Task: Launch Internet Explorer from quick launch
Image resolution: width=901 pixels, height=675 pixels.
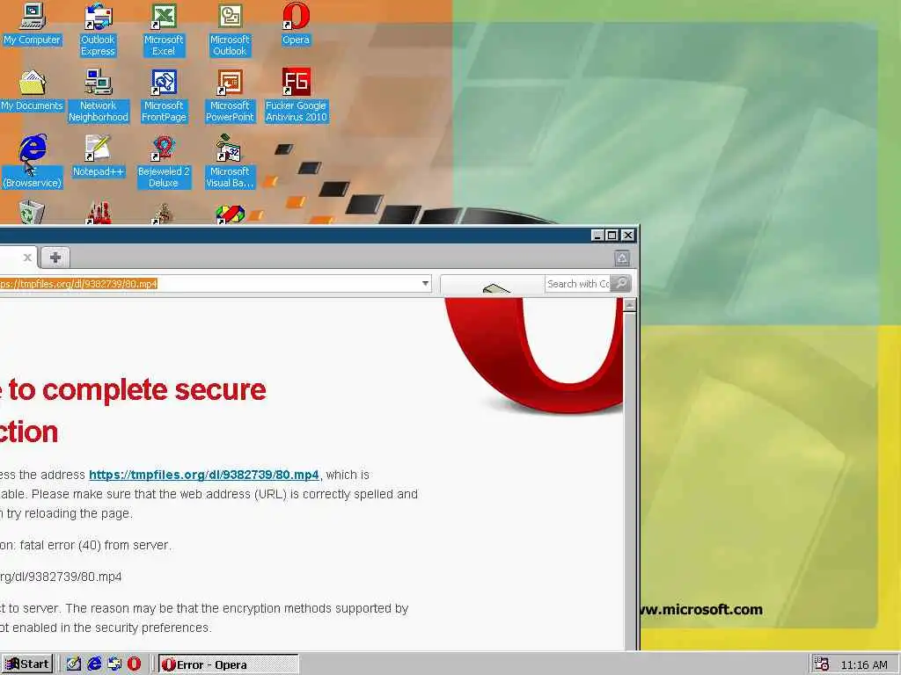Action: tap(94, 664)
